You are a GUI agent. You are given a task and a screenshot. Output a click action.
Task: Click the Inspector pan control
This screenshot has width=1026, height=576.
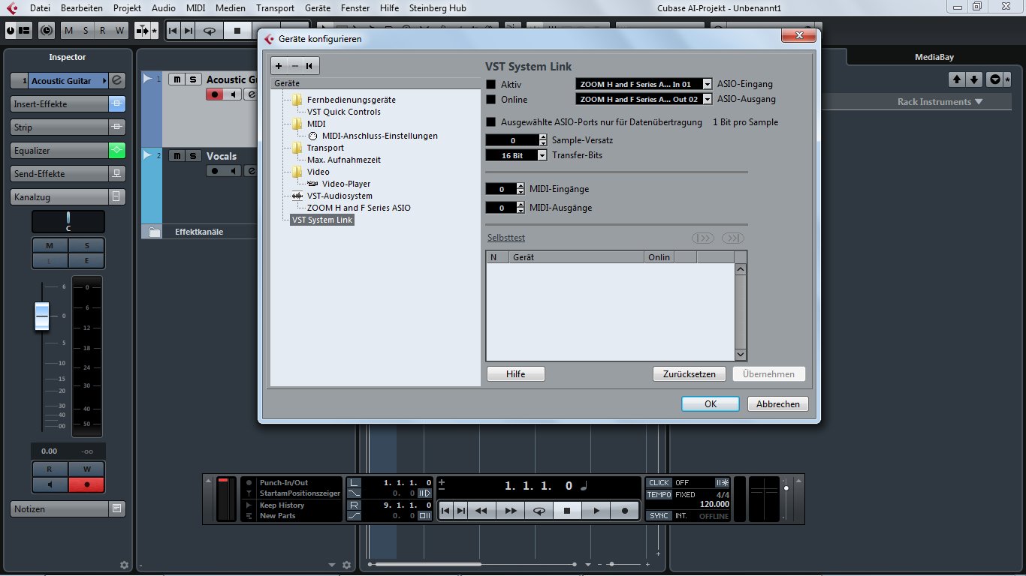(68, 222)
